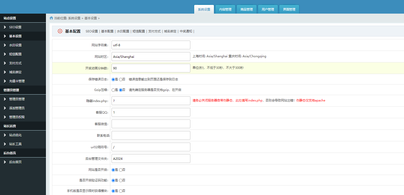Click the arrow icon beside 短信配置 in sidebar
Image resolution: width=404 pixels, height=195 pixels.
(5, 54)
